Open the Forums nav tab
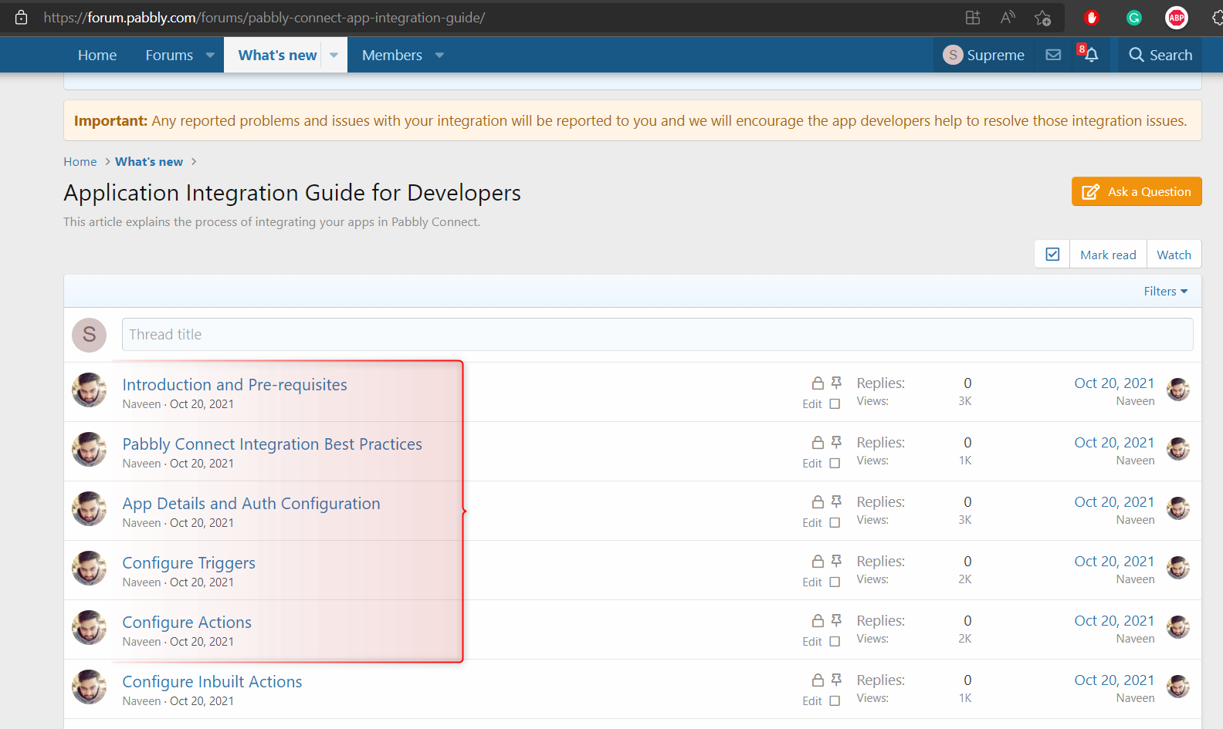The width and height of the screenshot is (1223, 729). (169, 55)
